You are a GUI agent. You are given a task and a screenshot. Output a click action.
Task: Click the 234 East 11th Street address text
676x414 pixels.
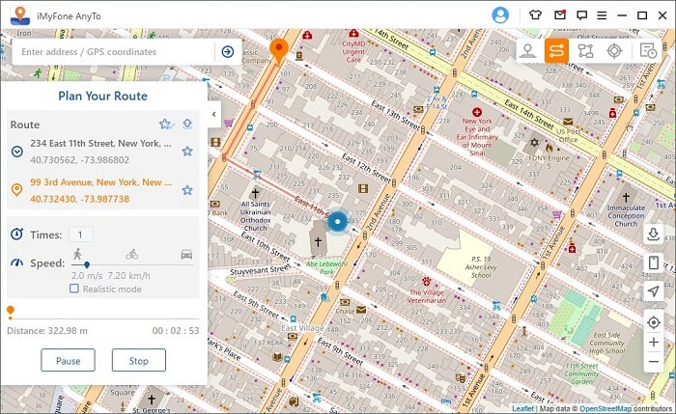click(100, 144)
